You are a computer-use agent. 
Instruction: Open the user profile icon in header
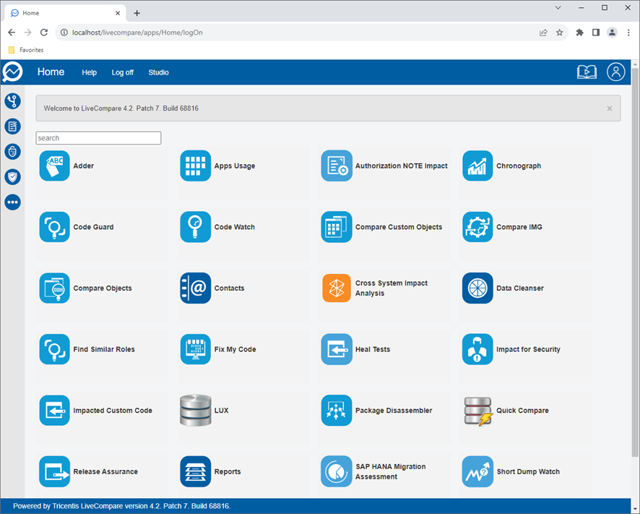(x=616, y=72)
